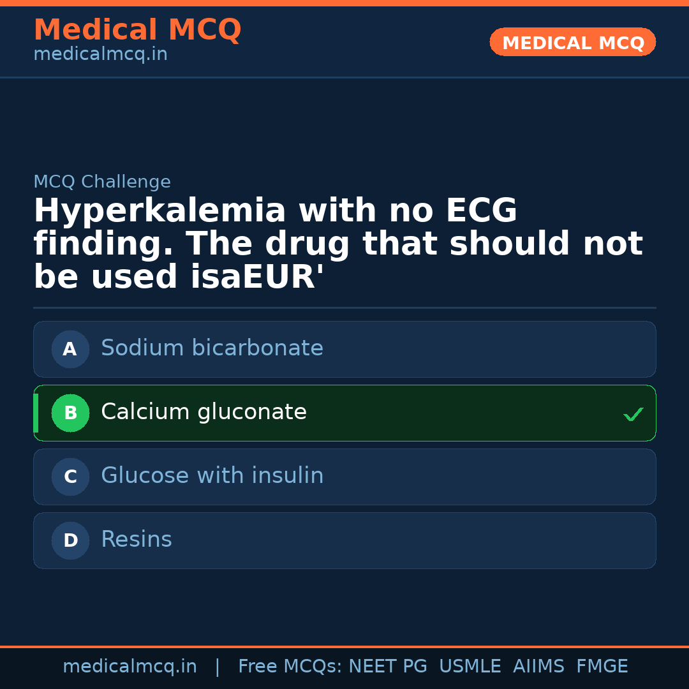The image size is (689, 689).
Task: Click the letter D circle badge
Action: (70, 540)
